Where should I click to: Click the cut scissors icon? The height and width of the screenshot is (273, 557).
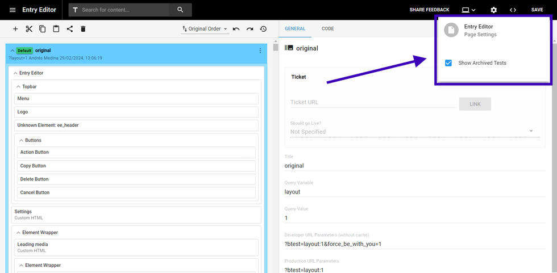coord(29,29)
